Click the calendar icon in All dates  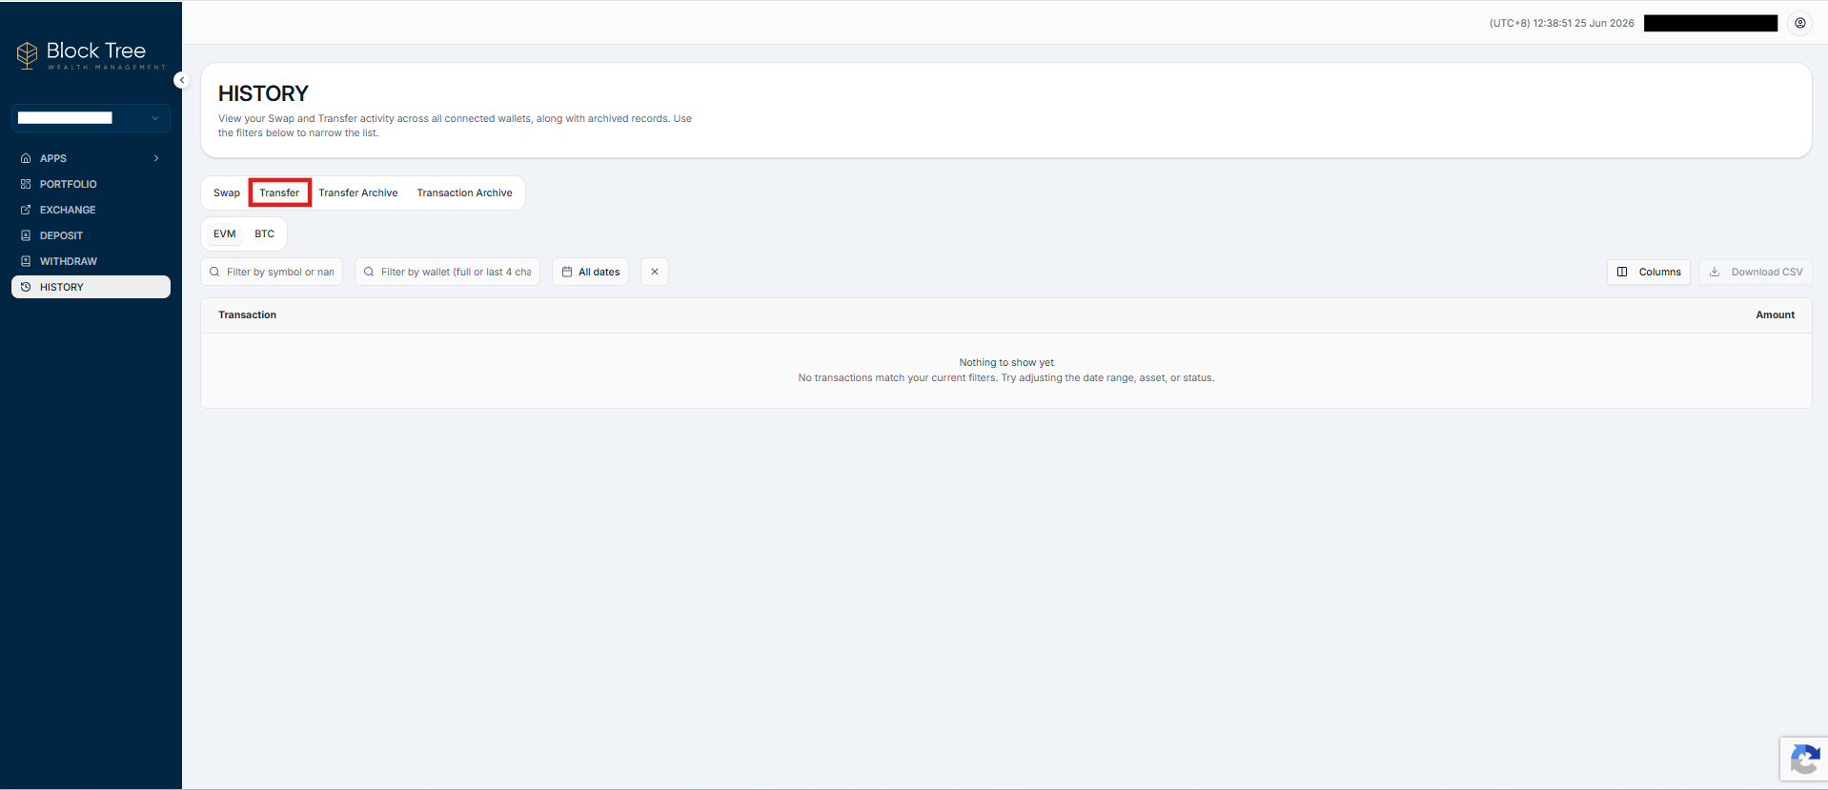[567, 272]
